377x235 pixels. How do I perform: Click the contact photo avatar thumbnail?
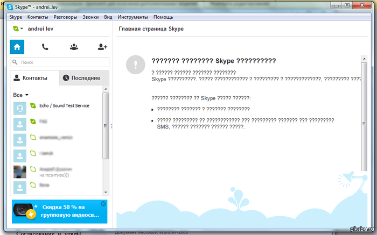[20, 172]
